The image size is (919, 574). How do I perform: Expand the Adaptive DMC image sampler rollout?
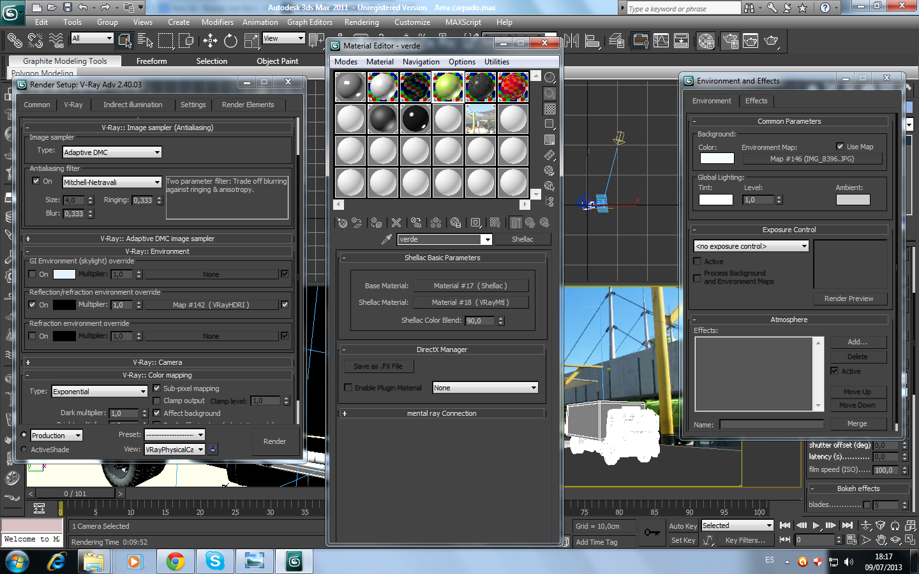coord(158,239)
